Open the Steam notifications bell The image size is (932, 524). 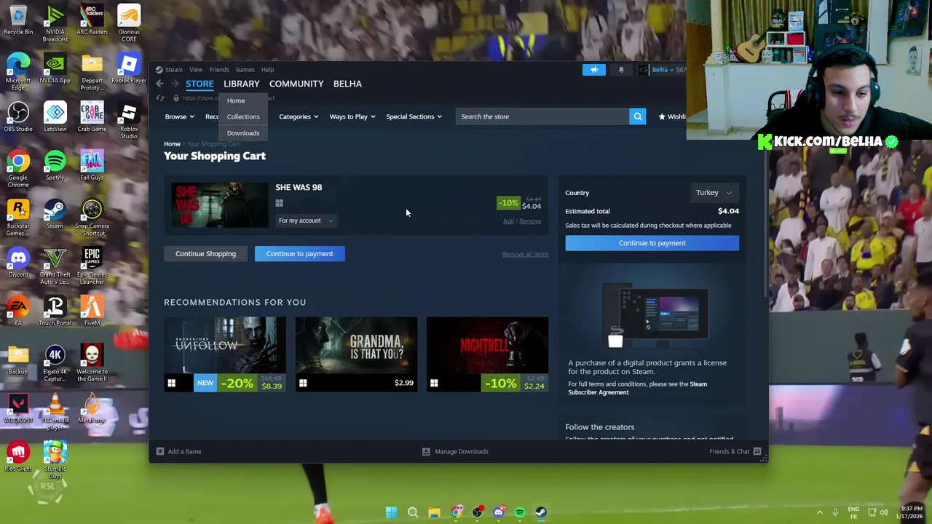621,70
